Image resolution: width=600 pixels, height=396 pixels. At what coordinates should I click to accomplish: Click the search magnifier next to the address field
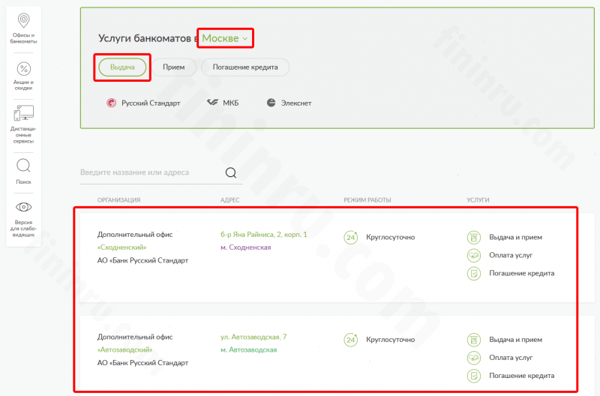tap(231, 173)
